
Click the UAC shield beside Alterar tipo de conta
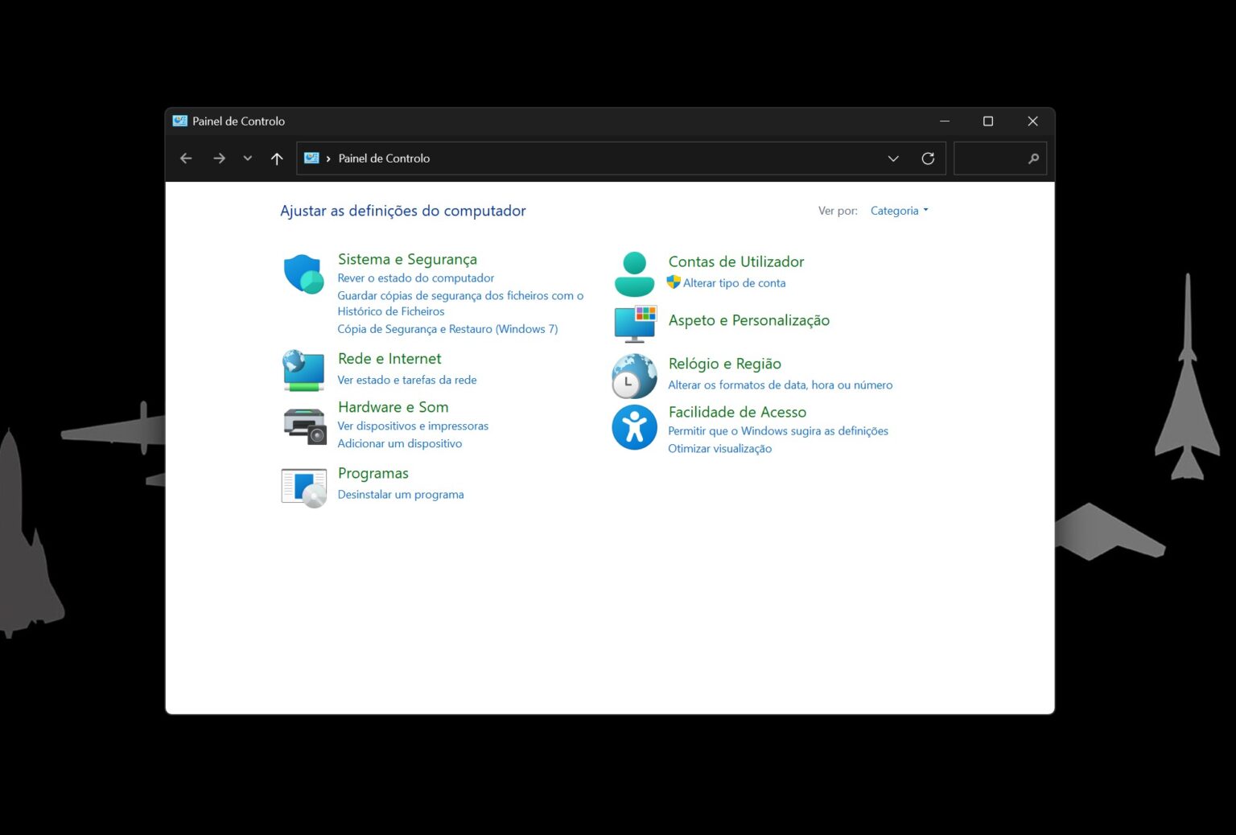point(674,282)
